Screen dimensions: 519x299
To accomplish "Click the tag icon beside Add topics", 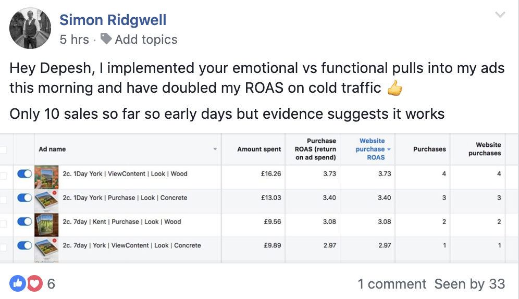I will pyautogui.click(x=106, y=39).
